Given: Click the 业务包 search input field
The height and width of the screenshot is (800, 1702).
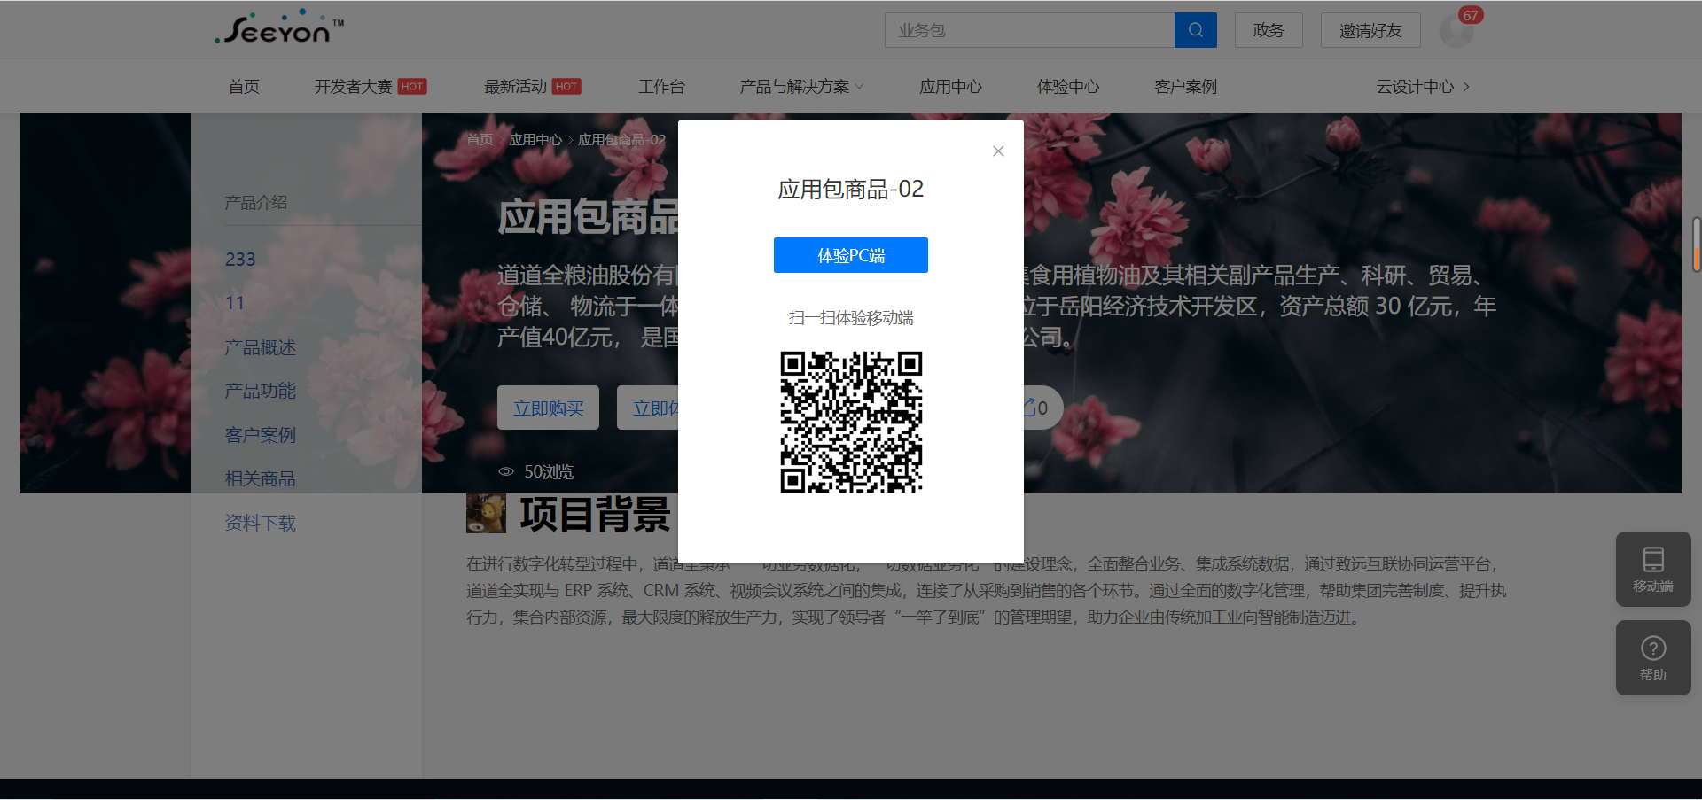Looking at the screenshot, I should 1029,30.
